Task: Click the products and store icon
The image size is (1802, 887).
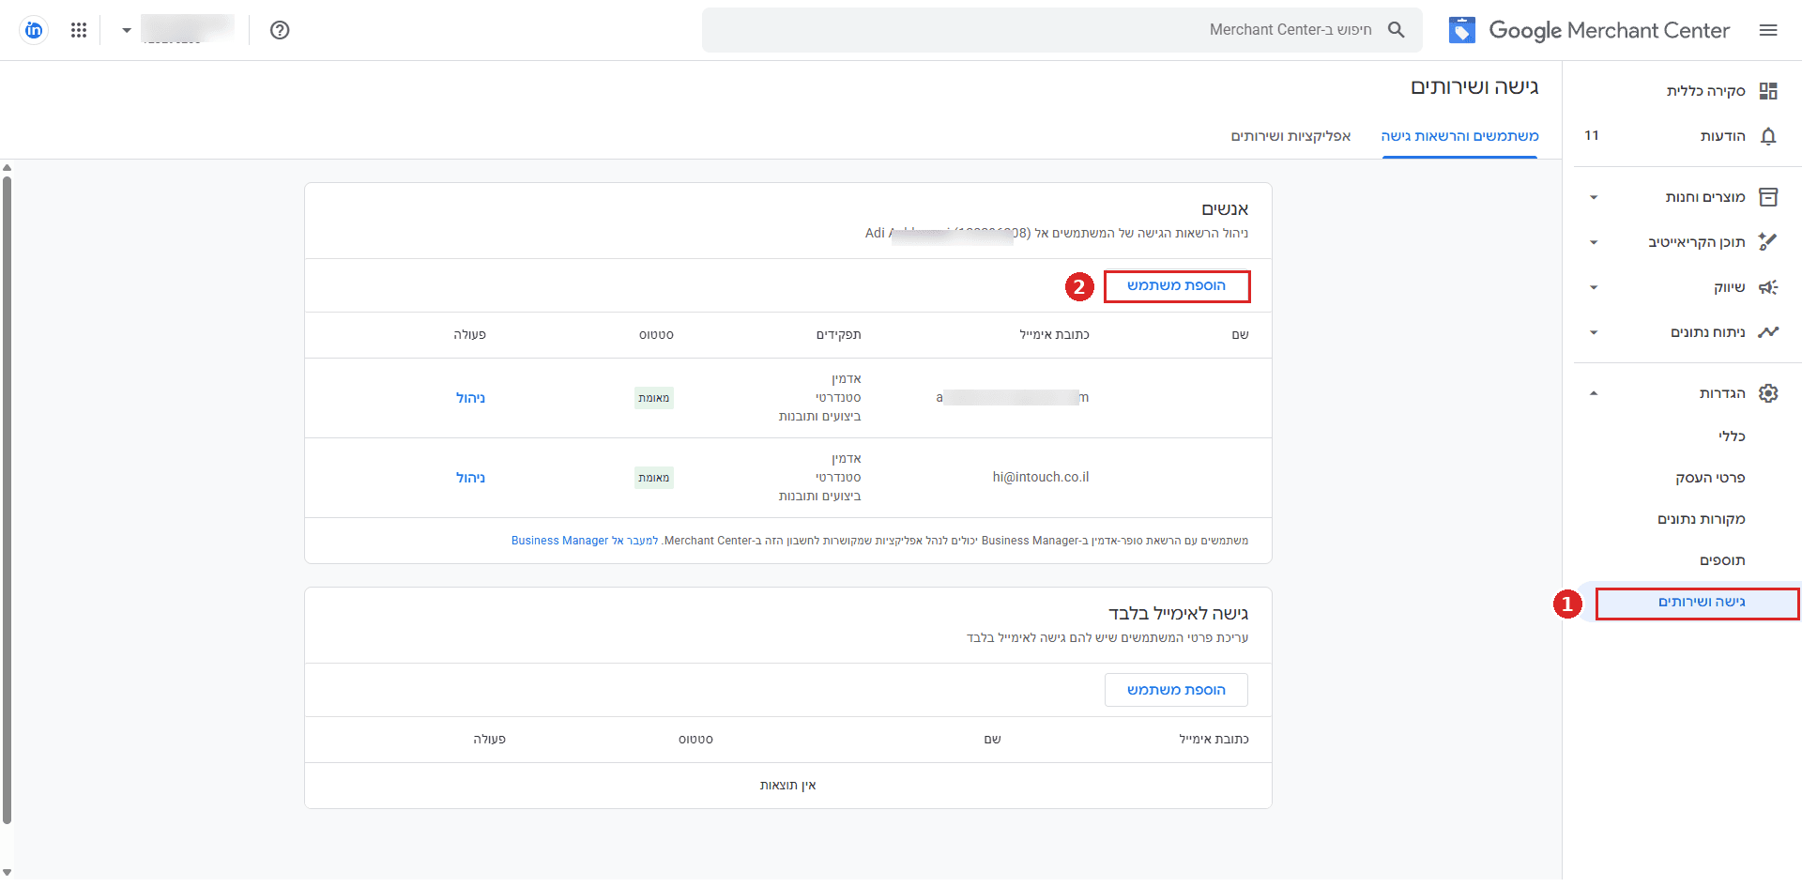Action: [1768, 197]
